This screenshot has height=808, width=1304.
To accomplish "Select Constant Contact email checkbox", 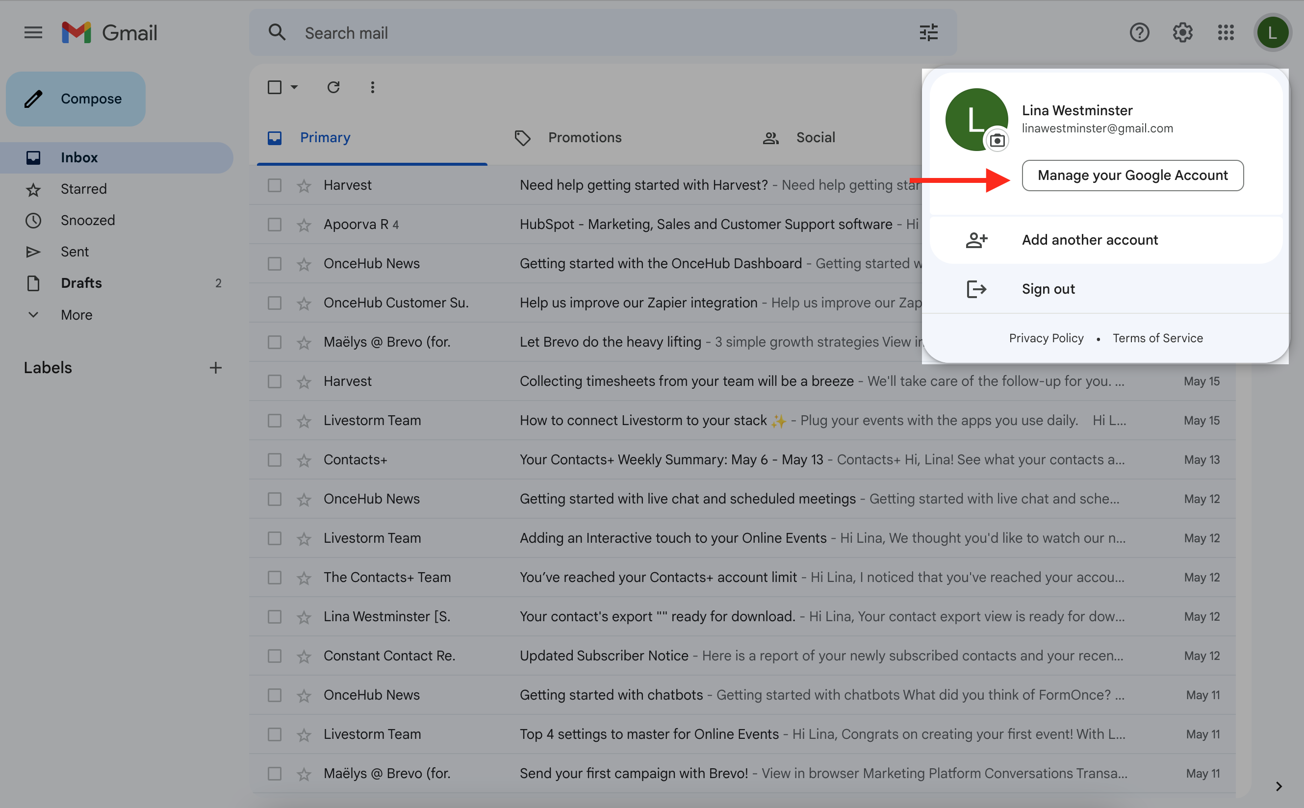I will pos(274,656).
